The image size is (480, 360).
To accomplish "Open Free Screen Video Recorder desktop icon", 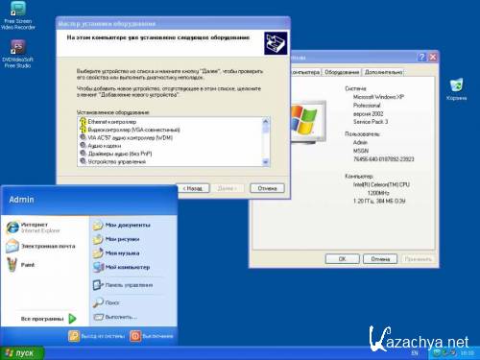I will click(x=18, y=16).
